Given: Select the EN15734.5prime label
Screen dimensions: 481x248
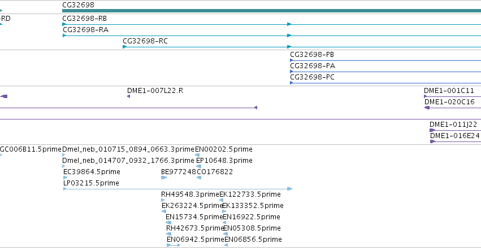Looking at the screenshot, I should [194, 217].
